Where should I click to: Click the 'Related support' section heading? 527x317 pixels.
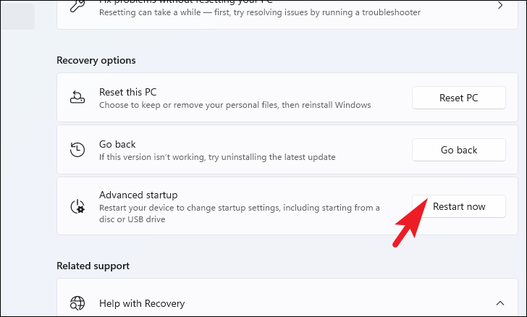click(x=93, y=266)
